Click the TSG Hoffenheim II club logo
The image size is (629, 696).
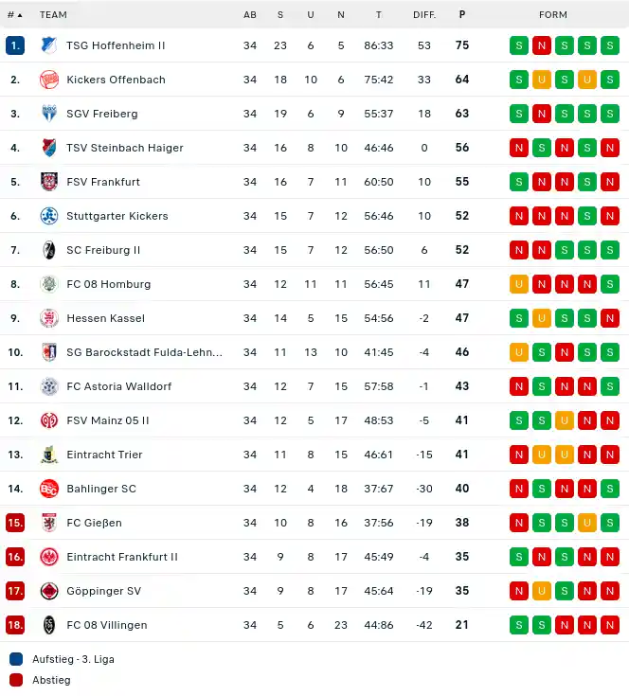49,45
